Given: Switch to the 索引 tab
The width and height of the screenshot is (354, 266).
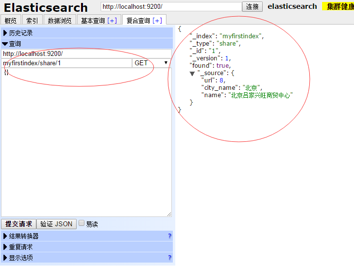Looking at the screenshot, I should click(x=32, y=20).
